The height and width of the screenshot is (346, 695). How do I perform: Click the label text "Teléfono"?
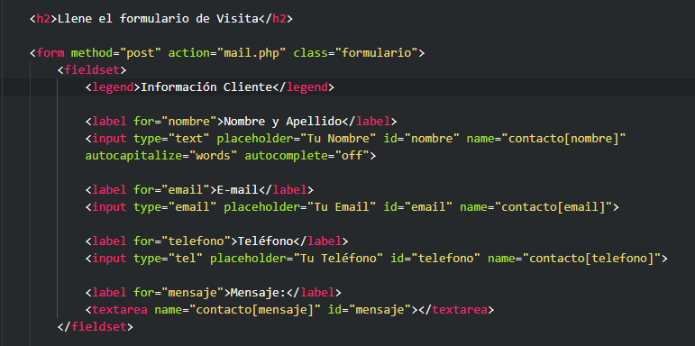coord(265,241)
